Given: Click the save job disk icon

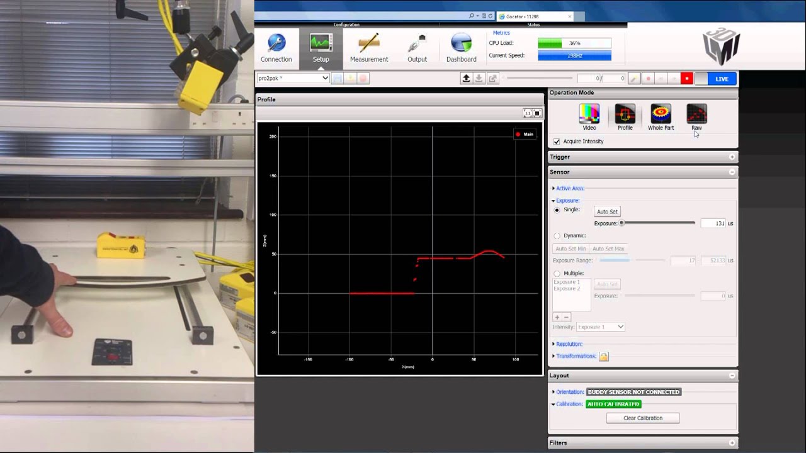Looking at the screenshot, I should 338,78.
